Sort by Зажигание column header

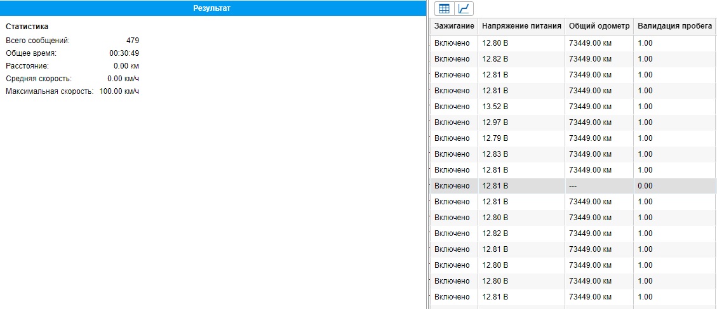coord(454,26)
